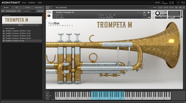
Task: Open the LIBRARY menu
Action: click(32, 3)
